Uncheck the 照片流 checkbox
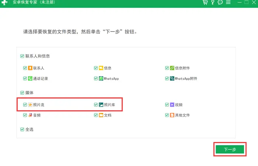The width and height of the screenshot is (258, 166). pyautogui.click(x=25, y=105)
